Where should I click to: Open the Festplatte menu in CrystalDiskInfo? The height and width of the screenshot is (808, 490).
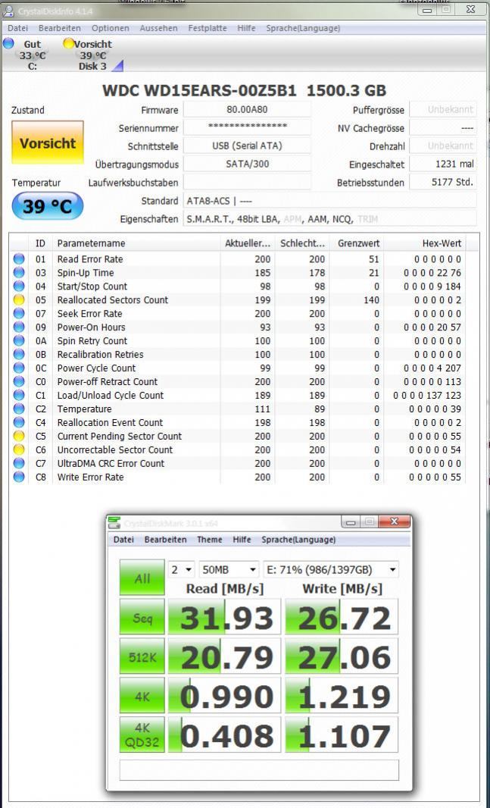click(208, 28)
